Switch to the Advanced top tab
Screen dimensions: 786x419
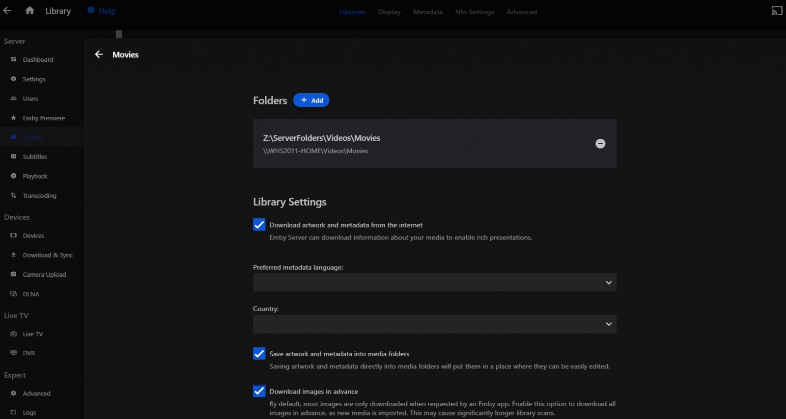(522, 12)
